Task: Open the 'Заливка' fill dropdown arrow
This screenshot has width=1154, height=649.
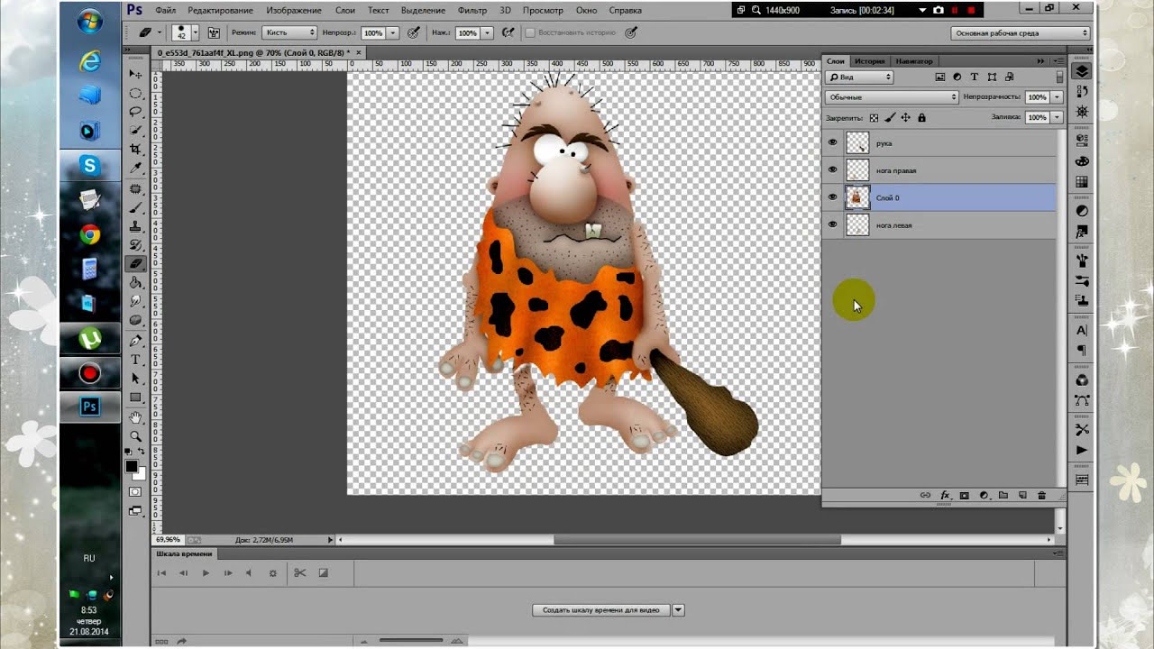Action: 1057,117
